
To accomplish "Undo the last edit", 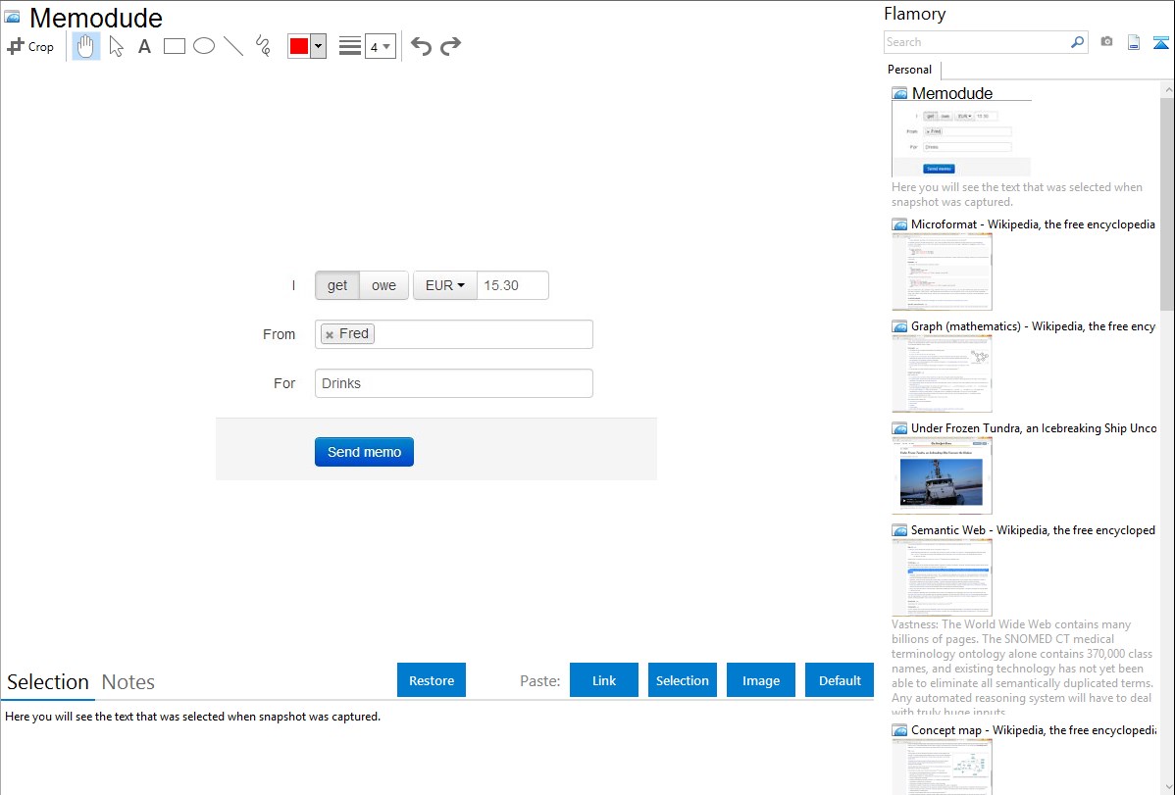I will (421, 46).
